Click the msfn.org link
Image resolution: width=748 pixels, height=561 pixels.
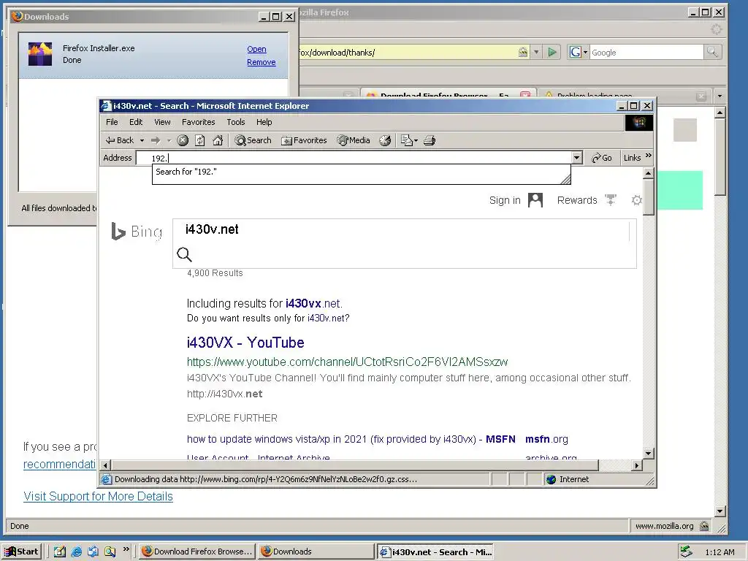tap(546, 439)
